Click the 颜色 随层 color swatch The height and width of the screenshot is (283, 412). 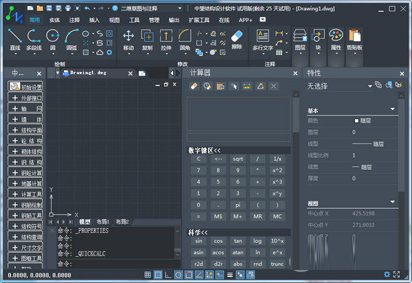point(357,120)
